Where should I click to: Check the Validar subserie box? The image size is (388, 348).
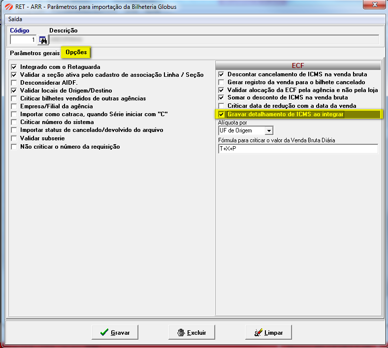(x=14, y=138)
